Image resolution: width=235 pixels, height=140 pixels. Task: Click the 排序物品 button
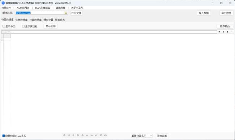pos(225,26)
